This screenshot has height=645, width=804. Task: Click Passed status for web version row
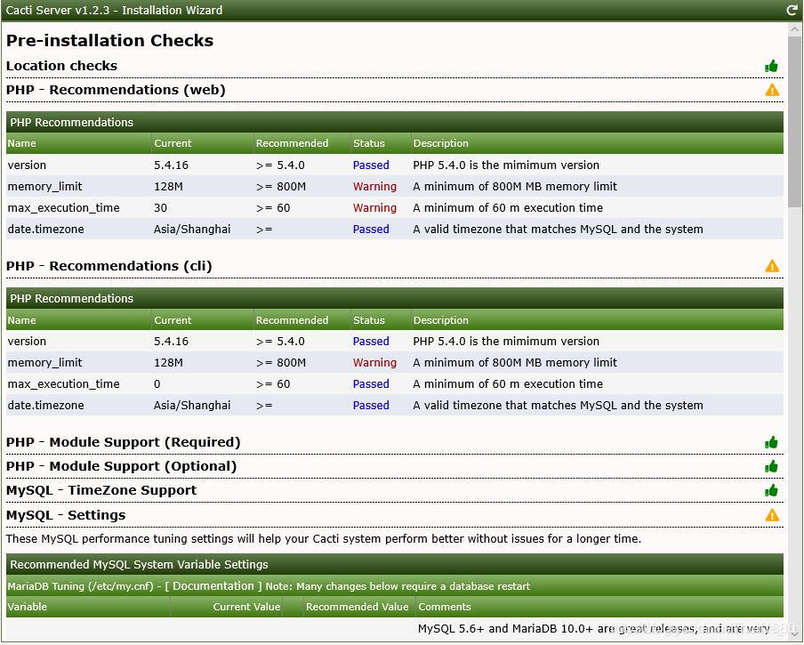[x=371, y=165]
